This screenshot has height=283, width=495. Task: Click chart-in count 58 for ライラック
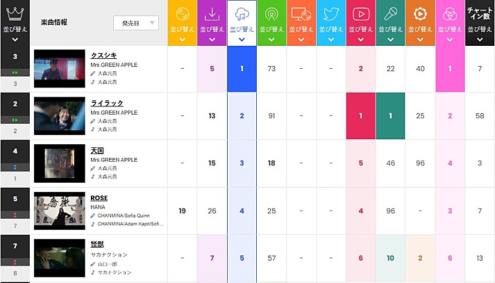coord(480,116)
